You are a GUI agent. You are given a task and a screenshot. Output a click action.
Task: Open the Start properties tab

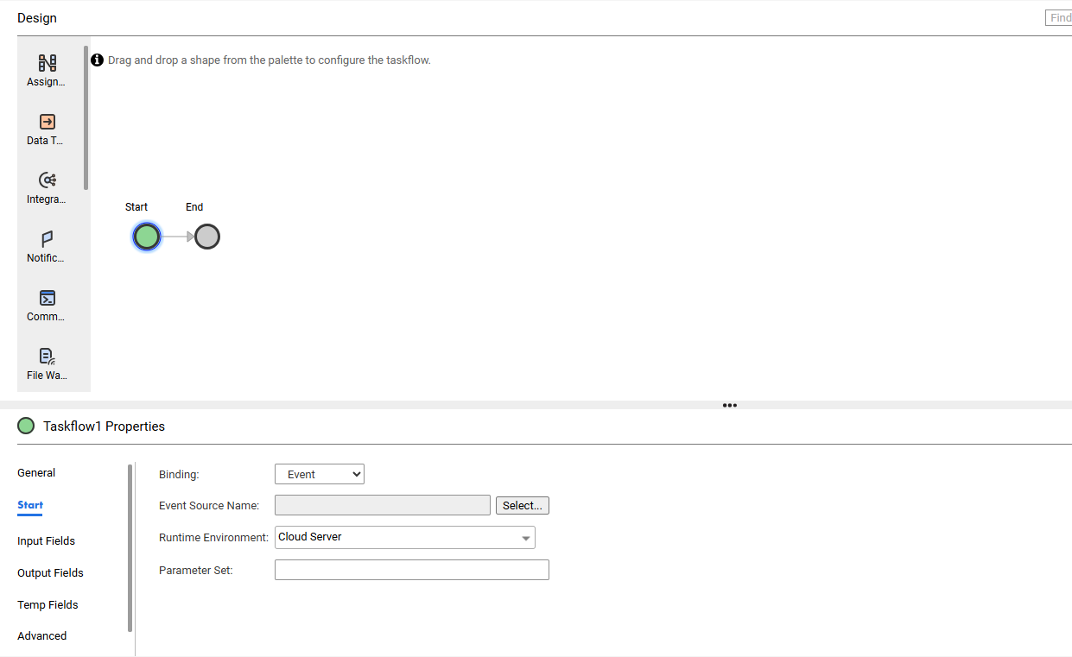[30, 505]
